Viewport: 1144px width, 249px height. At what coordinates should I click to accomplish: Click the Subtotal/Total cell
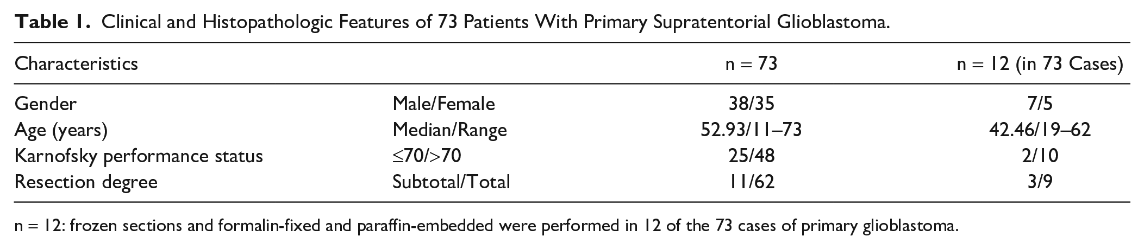click(x=452, y=182)
